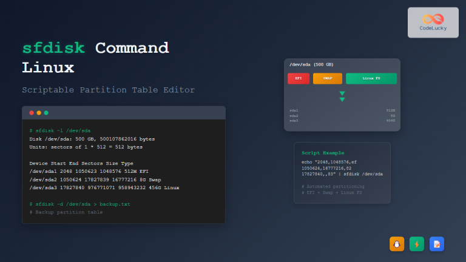Click the 'sfdisk -d /dev/sda > backup.txt' command

pos(79,204)
